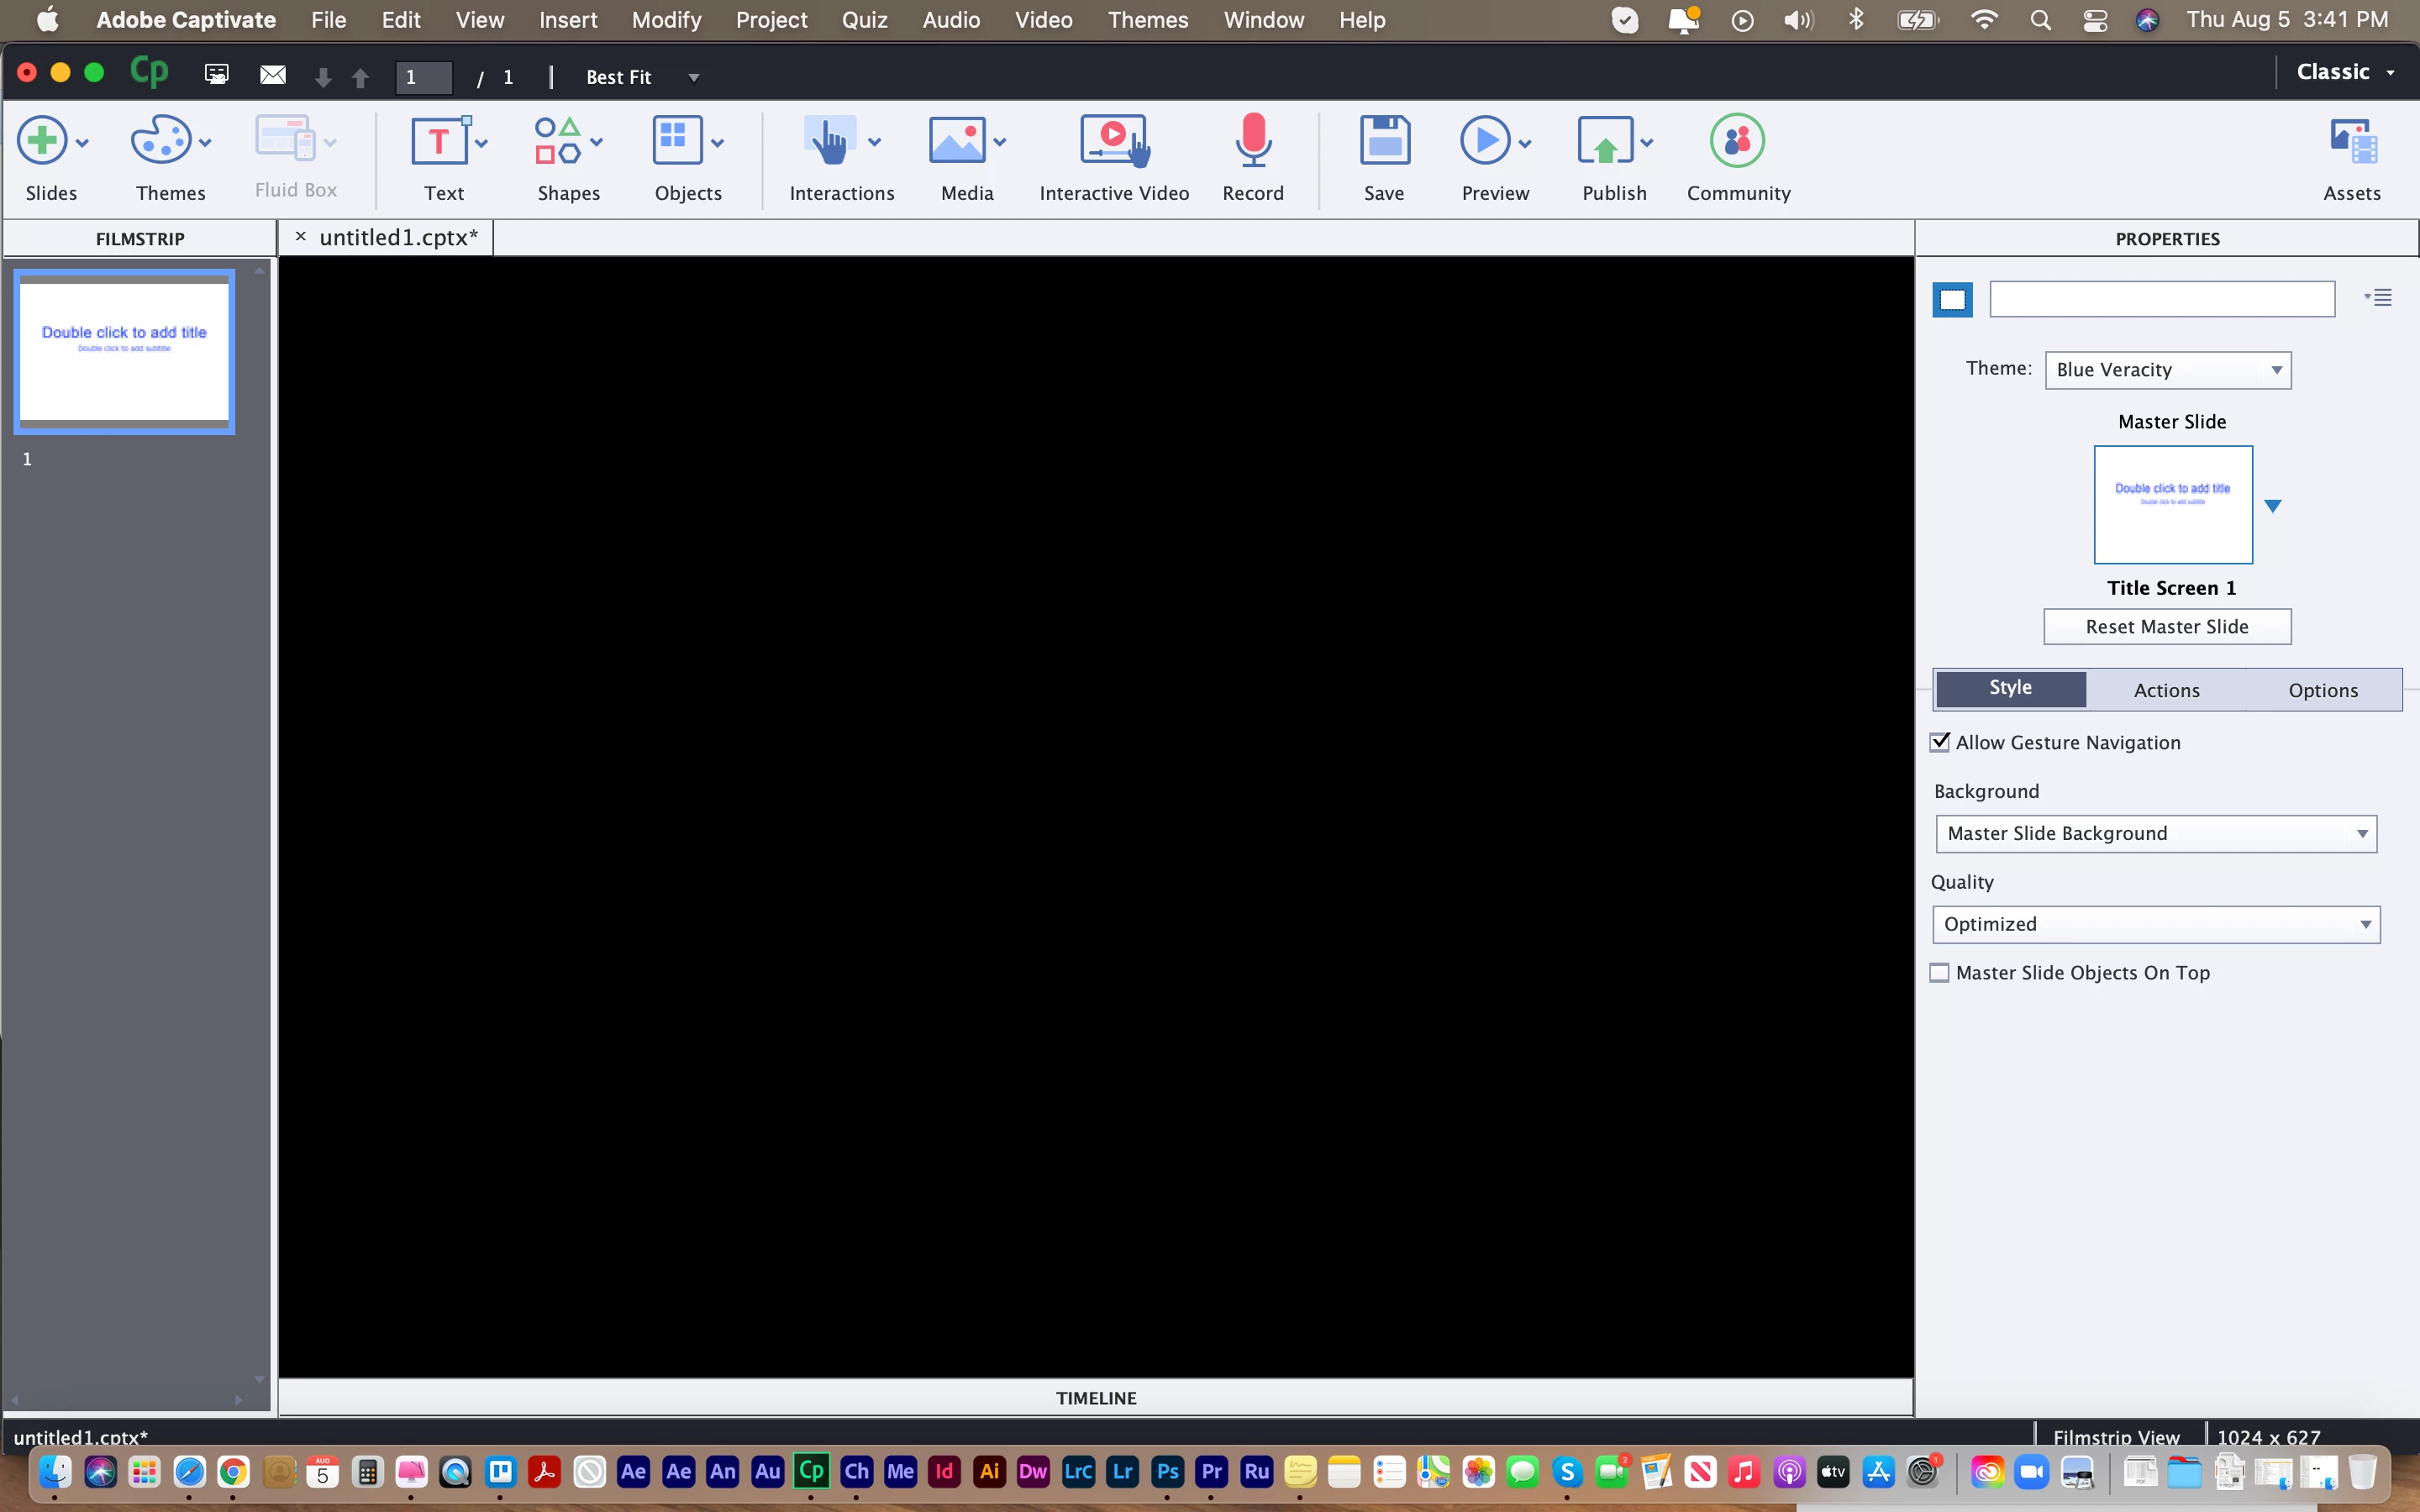The image size is (2420, 1512).
Task: Disable Allow Gesture Navigation checkbox
Action: tap(1940, 742)
